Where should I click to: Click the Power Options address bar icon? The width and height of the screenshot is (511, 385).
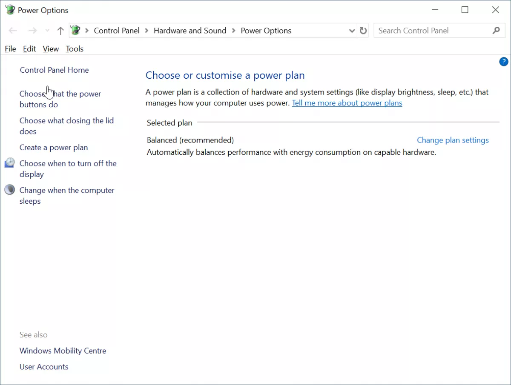pyautogui.click(x=75, y=30)
